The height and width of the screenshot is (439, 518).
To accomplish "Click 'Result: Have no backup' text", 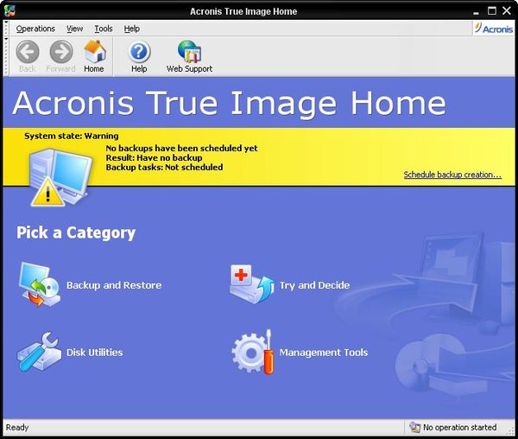I will tap(154, 157).
